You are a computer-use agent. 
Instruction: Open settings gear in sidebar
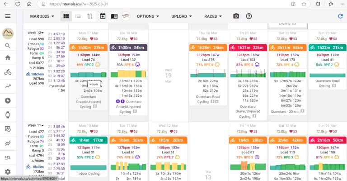[8, 171]
